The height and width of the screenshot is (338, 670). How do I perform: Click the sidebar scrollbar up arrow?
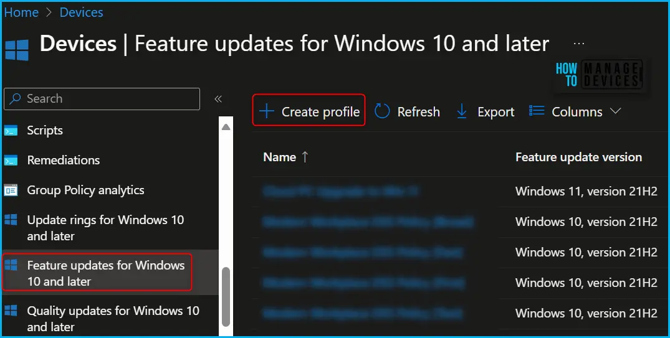tap(226, 127)
